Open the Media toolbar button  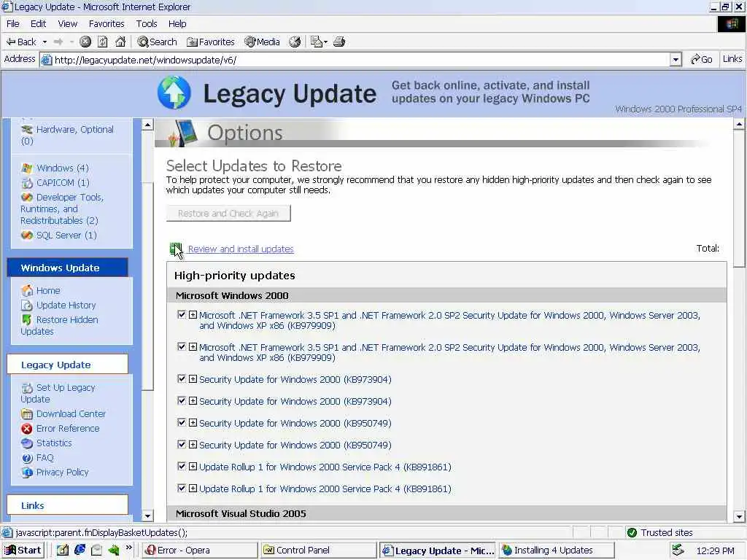pos(262,42)
